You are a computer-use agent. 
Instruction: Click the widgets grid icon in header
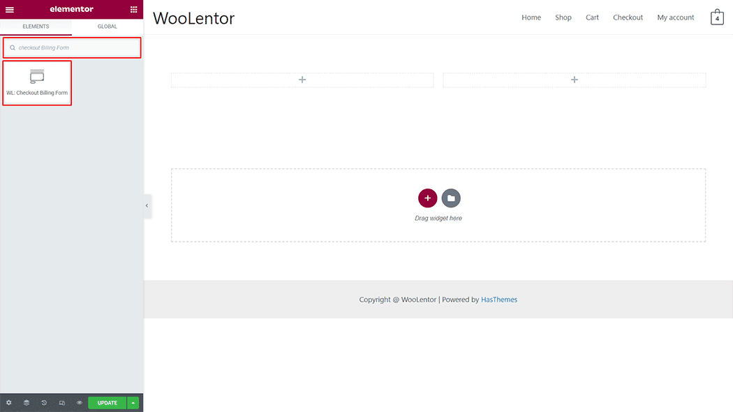(x=134, y=9)
